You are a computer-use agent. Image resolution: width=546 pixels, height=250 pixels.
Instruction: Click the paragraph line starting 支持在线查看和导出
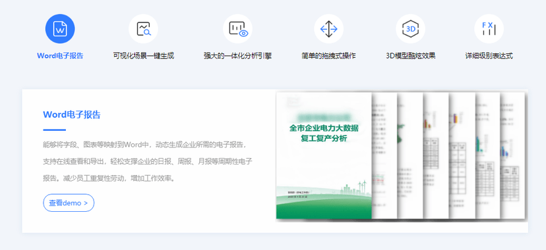click(148, 161)
